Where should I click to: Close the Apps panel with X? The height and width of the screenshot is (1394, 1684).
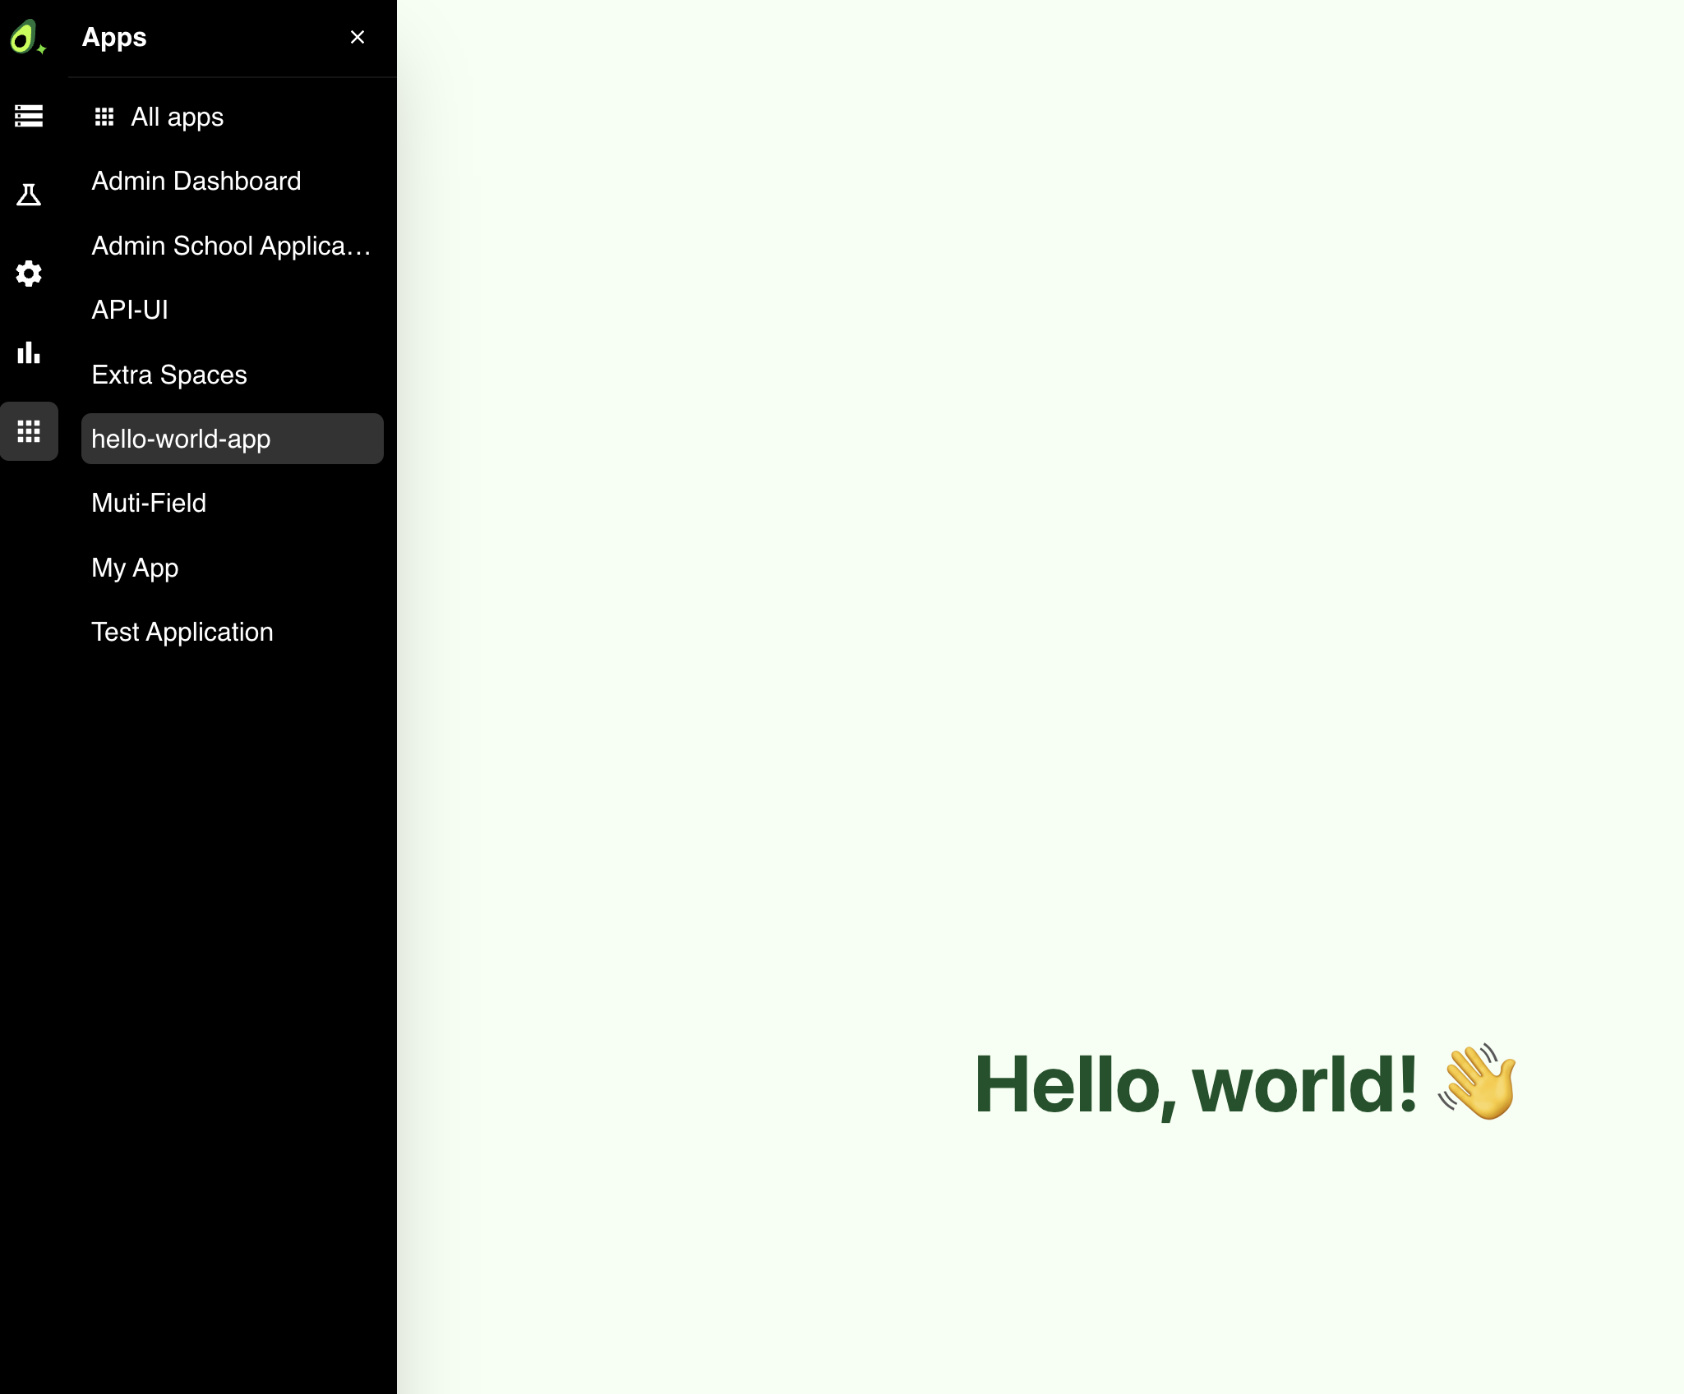pos(358,37)
